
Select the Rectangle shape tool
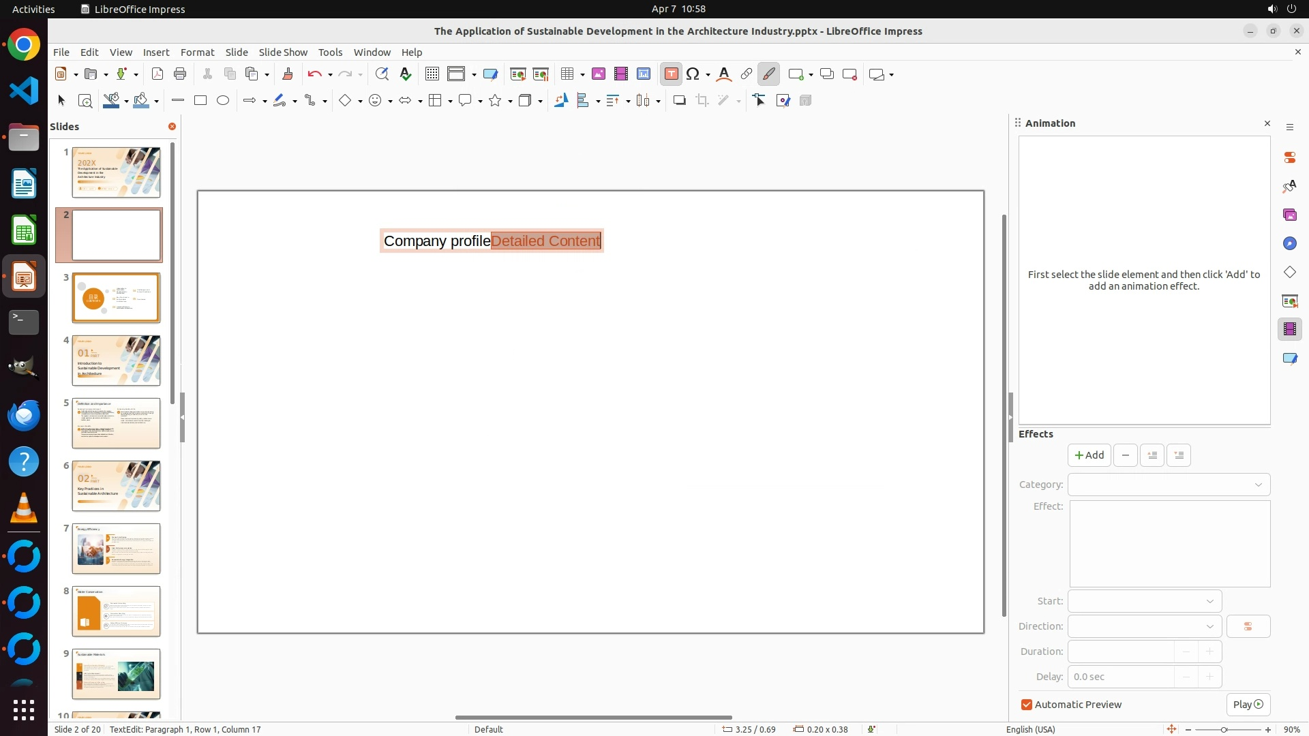[200, 101]
